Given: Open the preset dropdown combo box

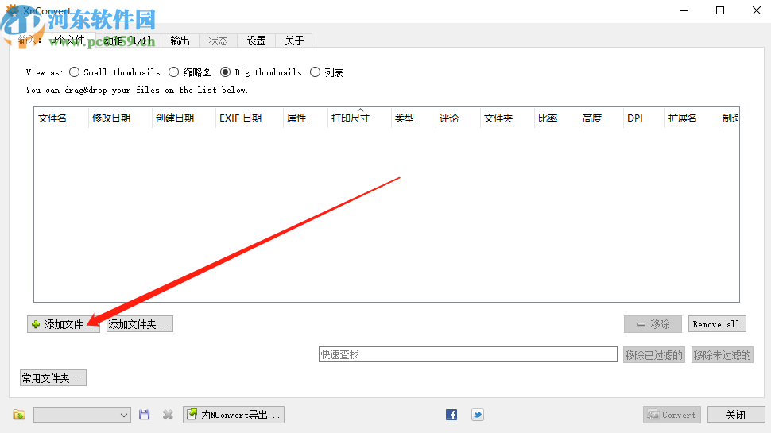Looking at the screenshot, I should click(x=82, y=415).
